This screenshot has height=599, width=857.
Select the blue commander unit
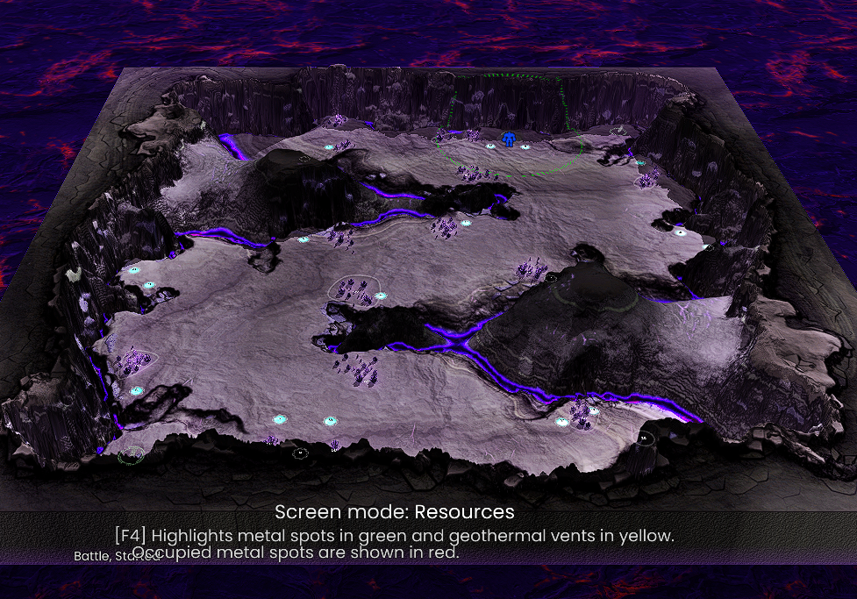click(x=510, y=139)
